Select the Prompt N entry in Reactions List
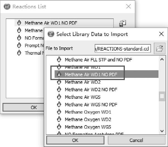 34,45
